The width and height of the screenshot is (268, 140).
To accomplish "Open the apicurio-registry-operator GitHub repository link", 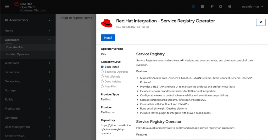I will [x=116, y=129].
